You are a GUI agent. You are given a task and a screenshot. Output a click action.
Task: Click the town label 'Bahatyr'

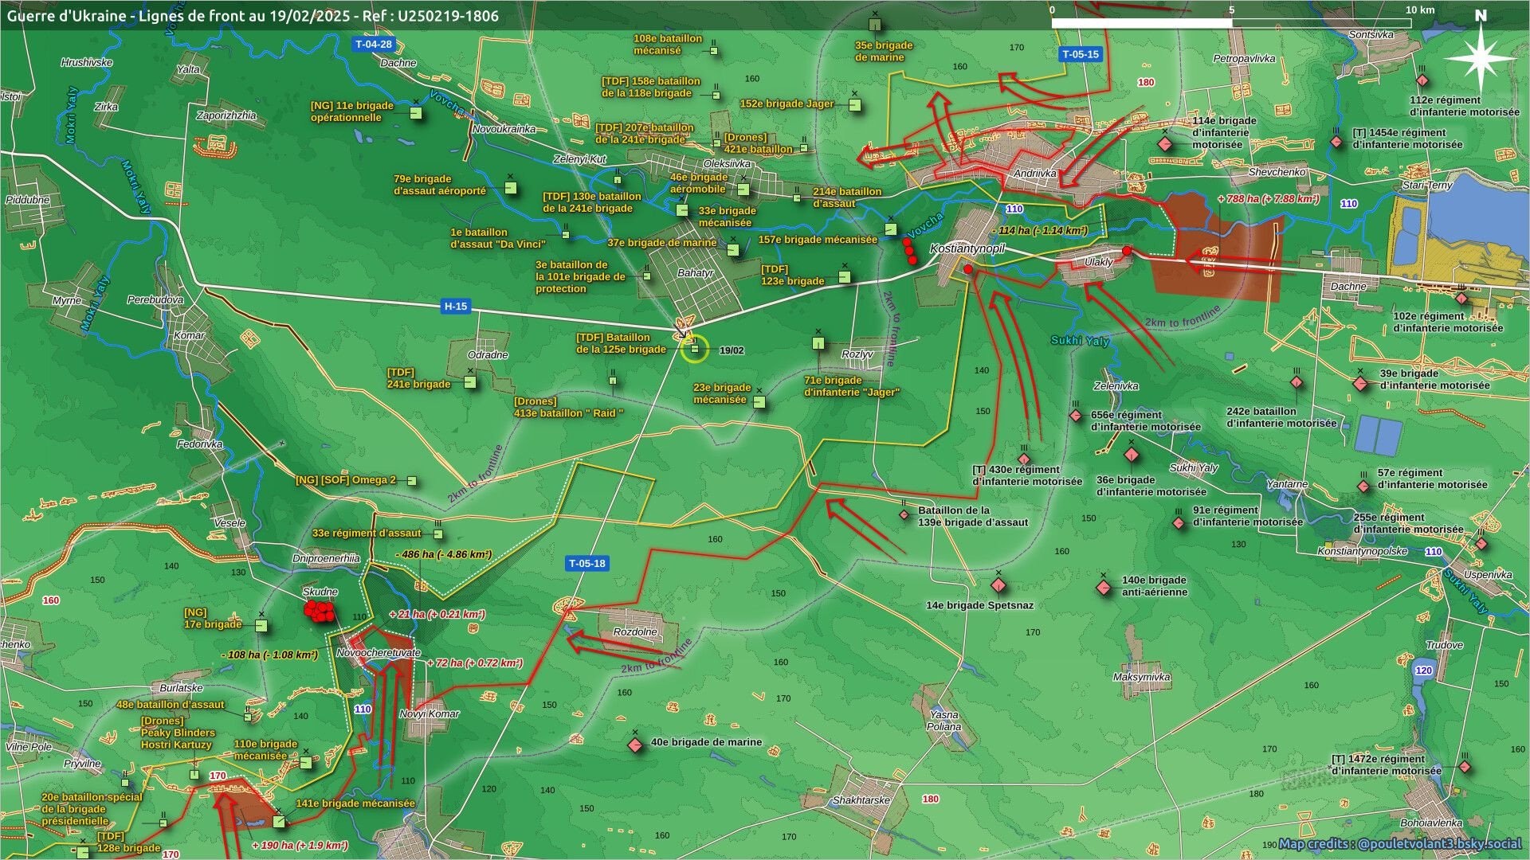696,272
